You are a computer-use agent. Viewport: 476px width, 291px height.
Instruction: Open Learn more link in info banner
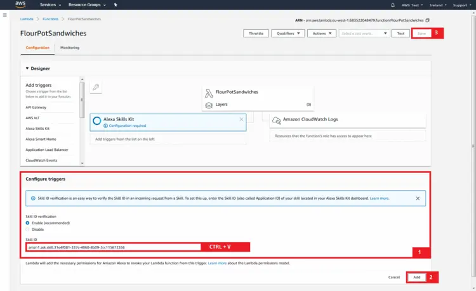tap(379, 198)
